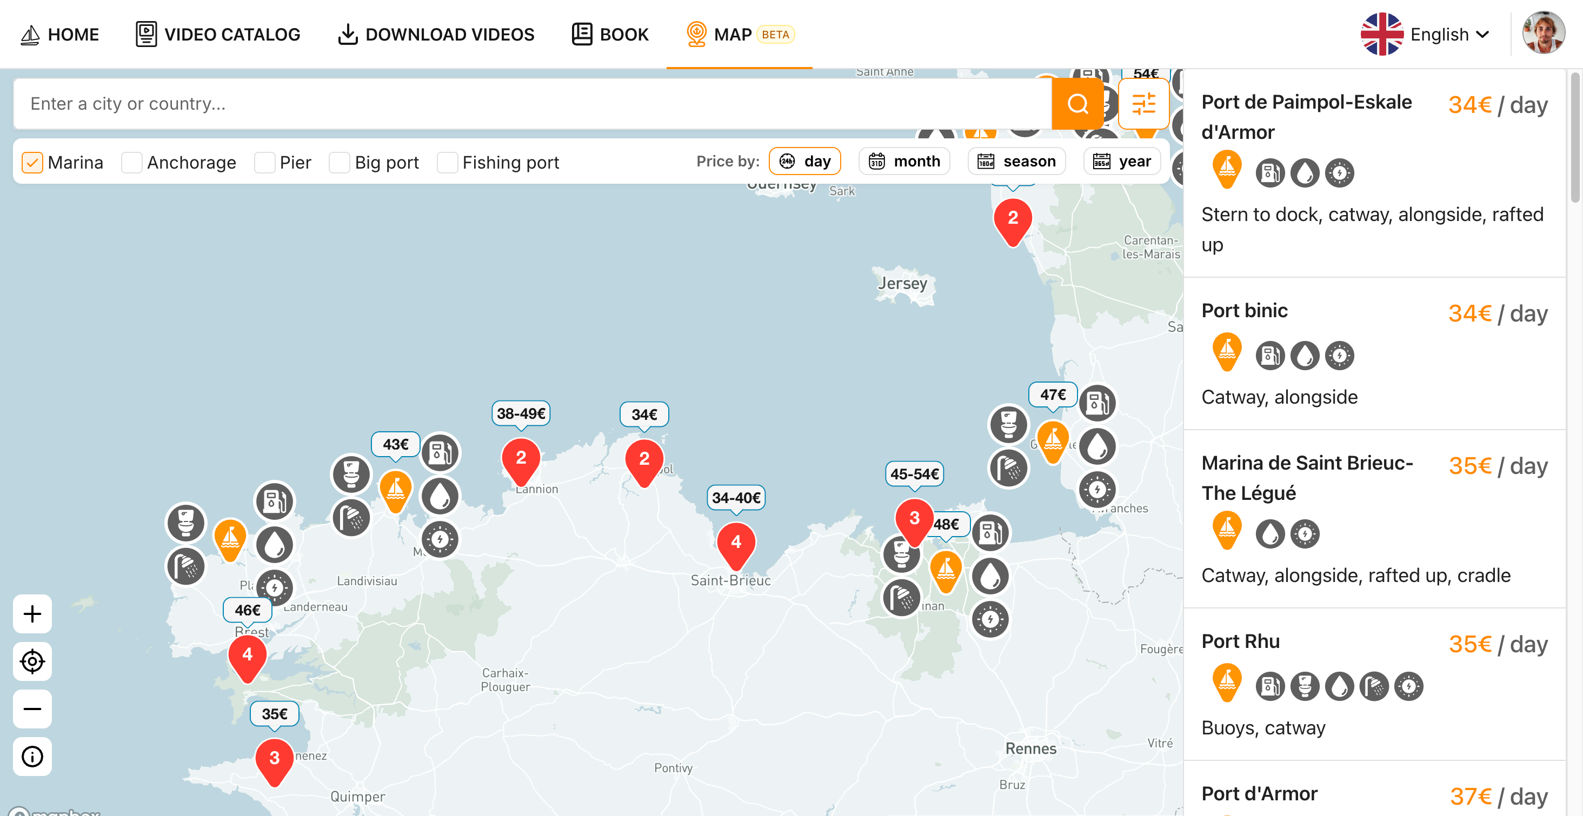Enable the Anchorage checkbox
This screenshot has height=816, width=1583.
131,162
